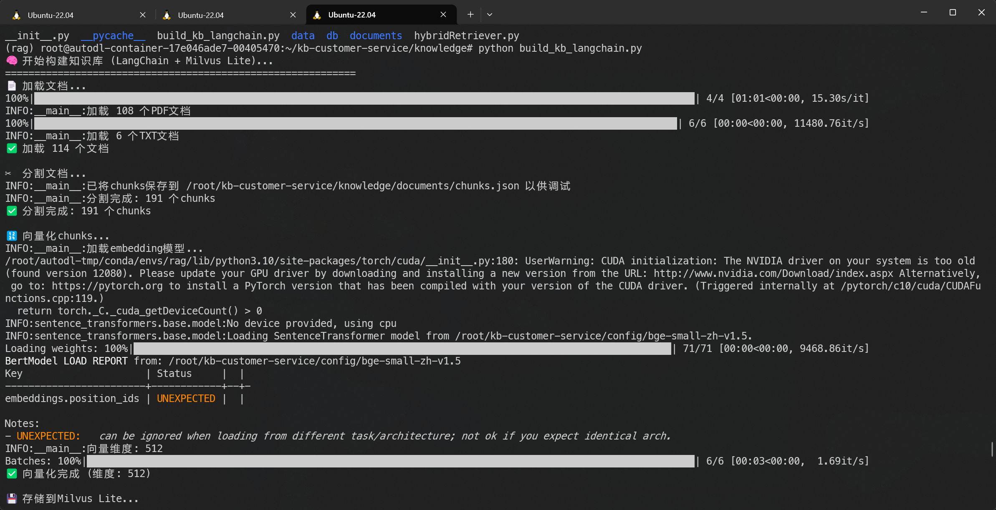Click the scissors icon beside 分割文档
The image size is (996, 510).
click(8, 173)
